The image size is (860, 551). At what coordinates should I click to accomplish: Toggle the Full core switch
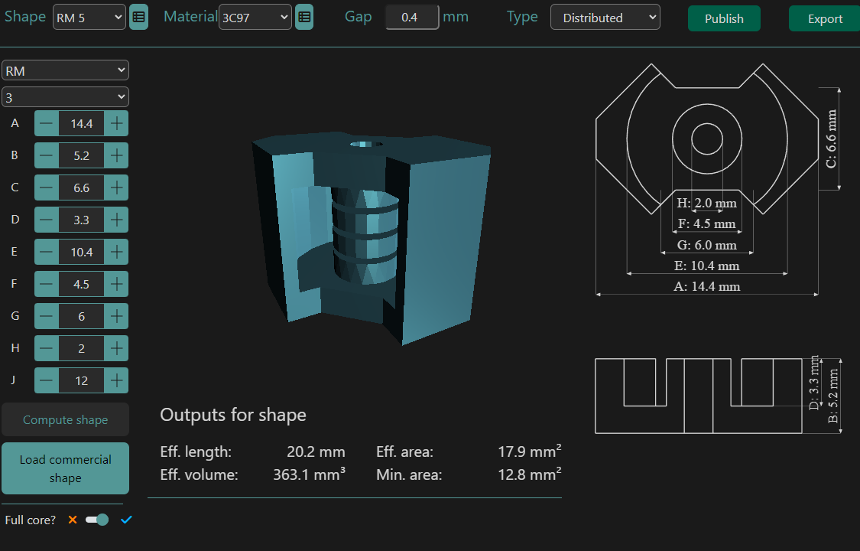pos(97,520)
